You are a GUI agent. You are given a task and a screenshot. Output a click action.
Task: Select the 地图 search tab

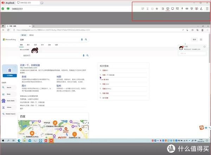(56, 45)
